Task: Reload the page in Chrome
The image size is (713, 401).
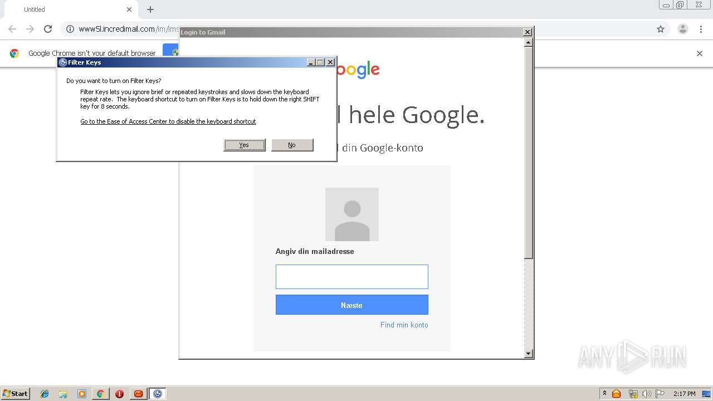Action: [x=48, y=29]
